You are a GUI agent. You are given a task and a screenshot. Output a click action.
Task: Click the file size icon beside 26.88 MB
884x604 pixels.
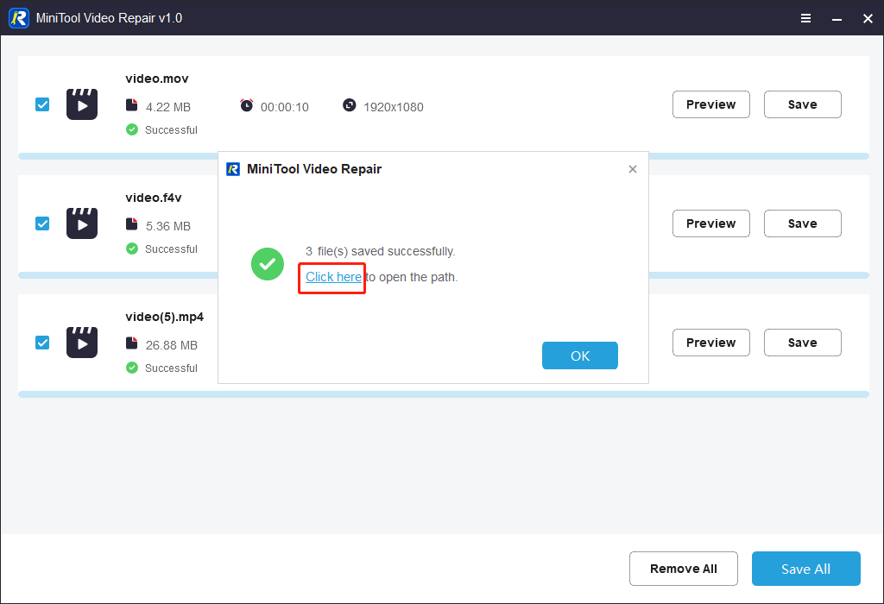point(131,343)
